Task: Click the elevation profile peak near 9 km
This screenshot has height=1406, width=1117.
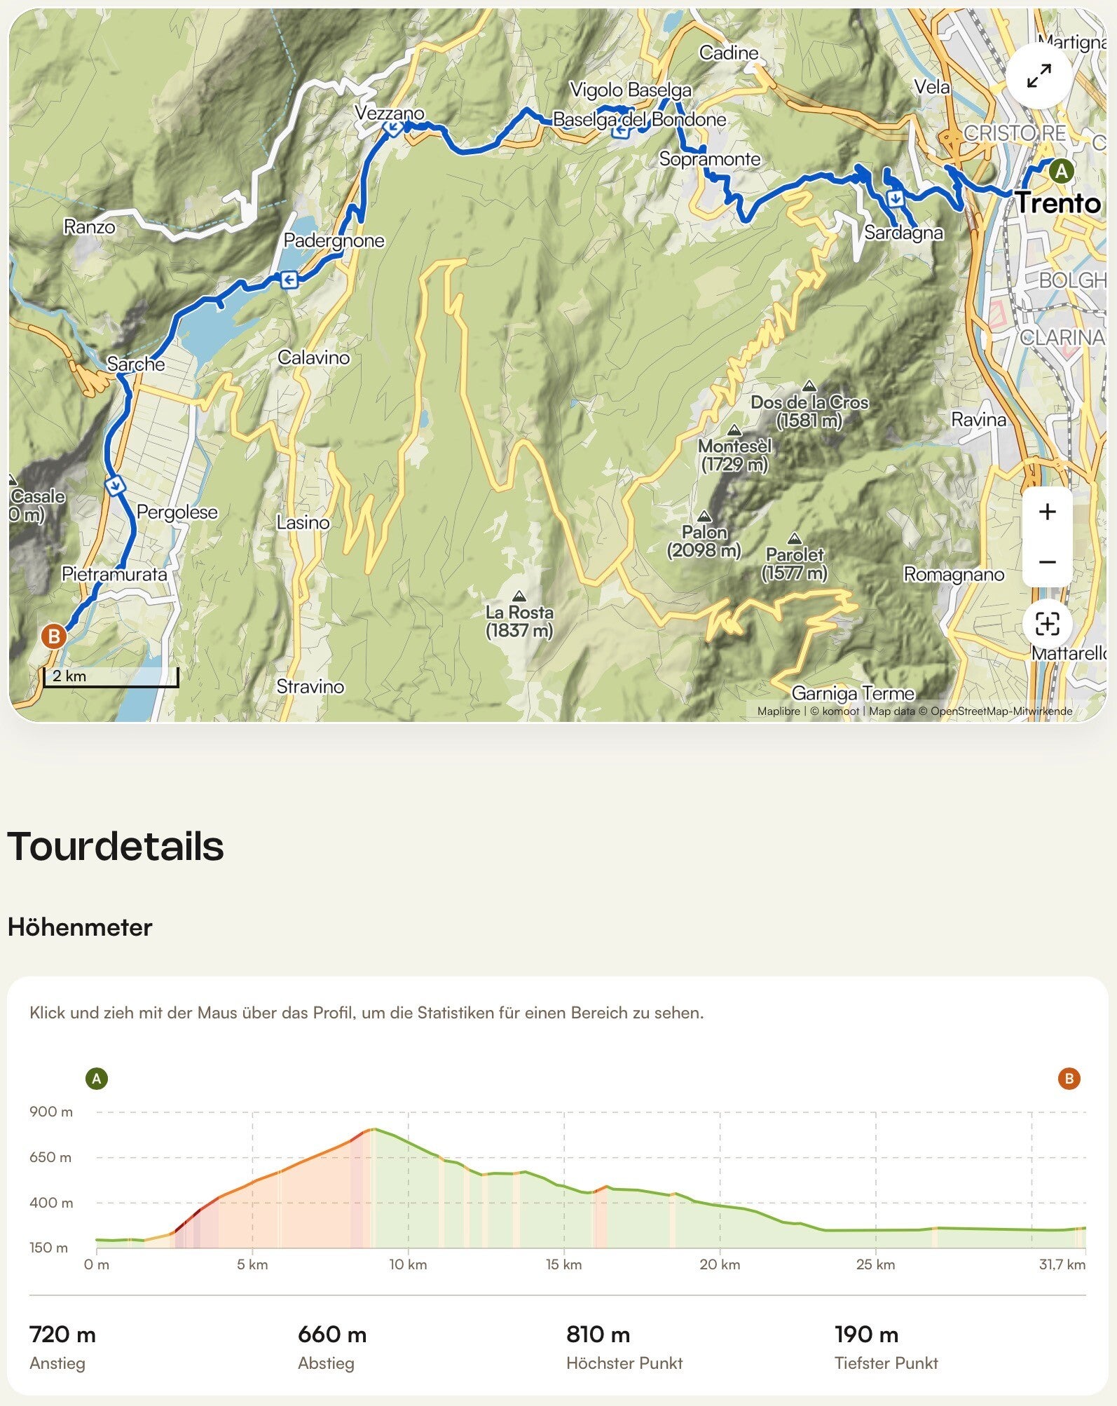Action: coord(374,1129)
